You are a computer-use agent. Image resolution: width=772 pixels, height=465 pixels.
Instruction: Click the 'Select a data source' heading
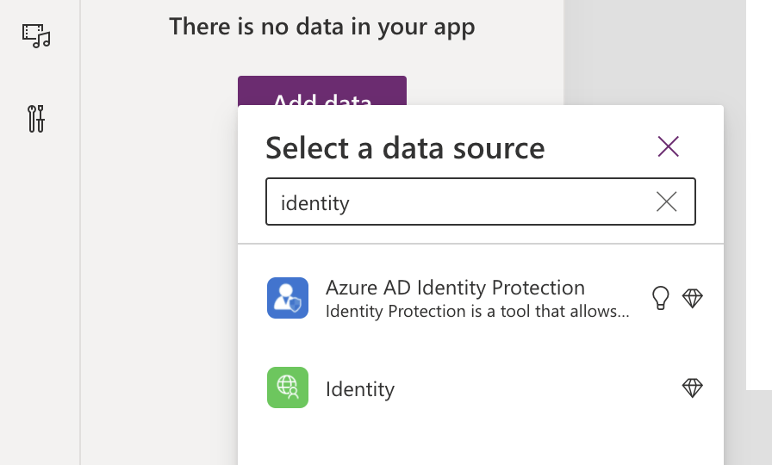click(x=405, y=148)
